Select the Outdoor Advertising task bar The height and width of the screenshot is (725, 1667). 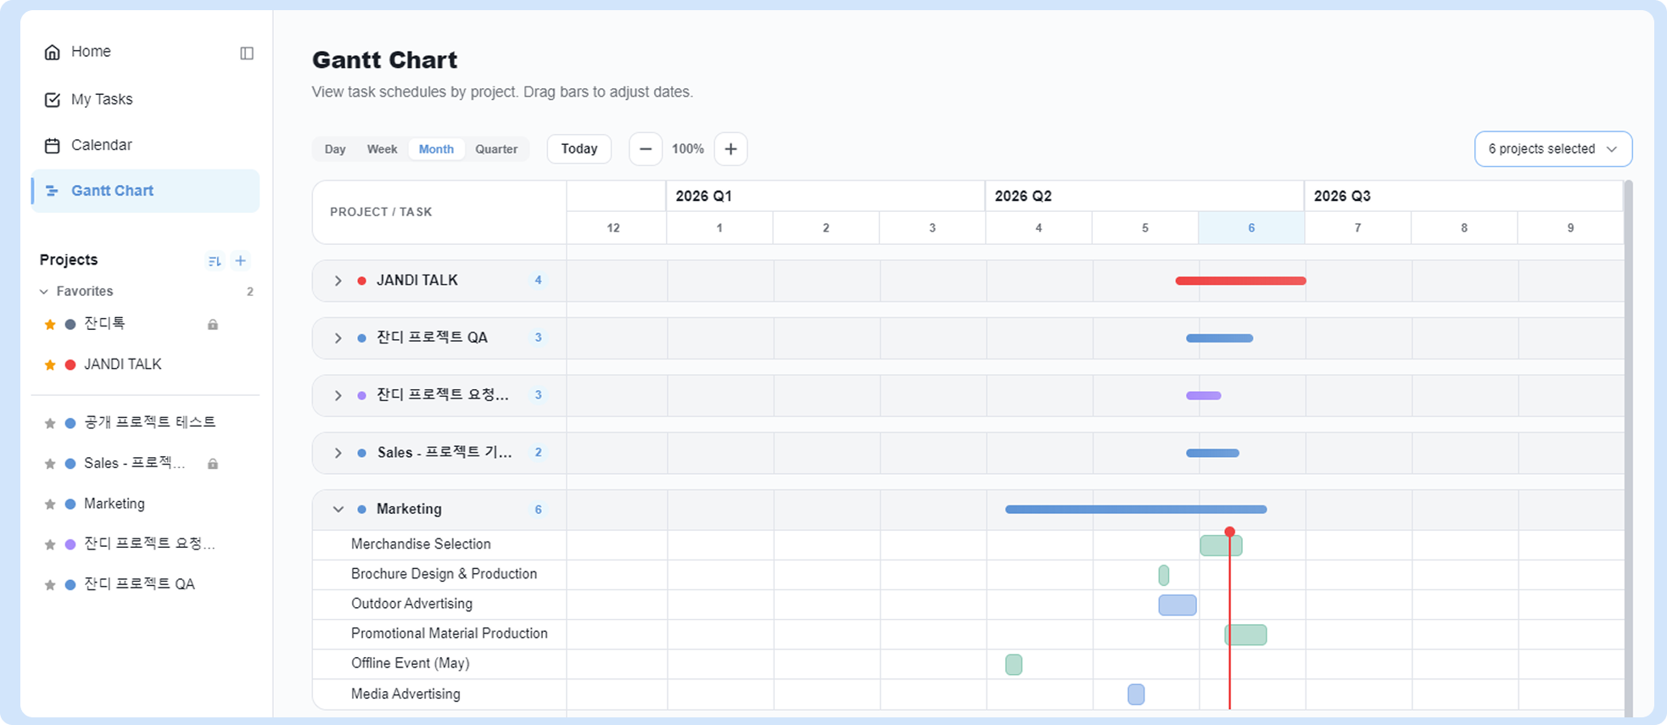[1178, 605]
